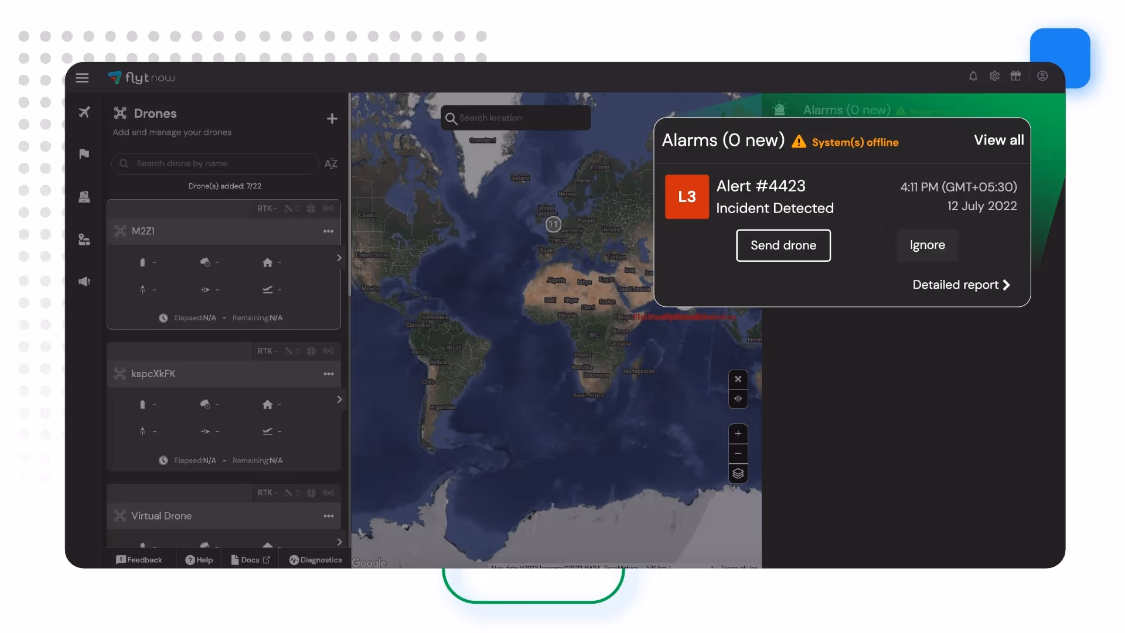Click the gift icon in header
This screenshot has width=1125, height=633.
(x=1015, y=76)
